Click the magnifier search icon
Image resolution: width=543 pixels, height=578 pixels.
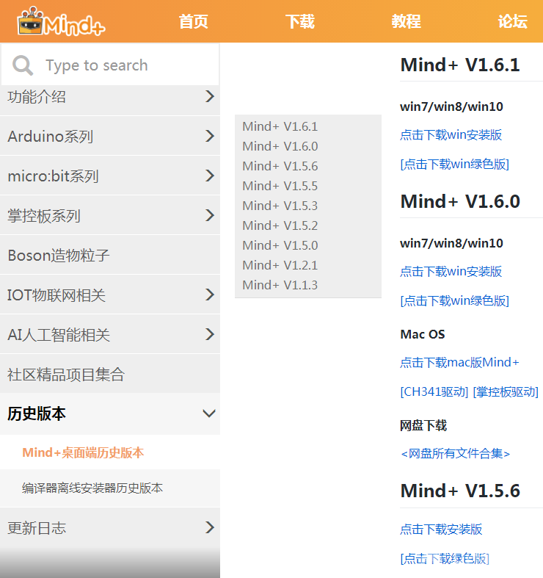23,65
